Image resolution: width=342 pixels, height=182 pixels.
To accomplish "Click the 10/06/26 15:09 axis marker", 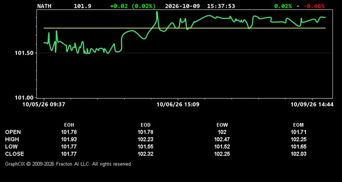I will 178,105.
